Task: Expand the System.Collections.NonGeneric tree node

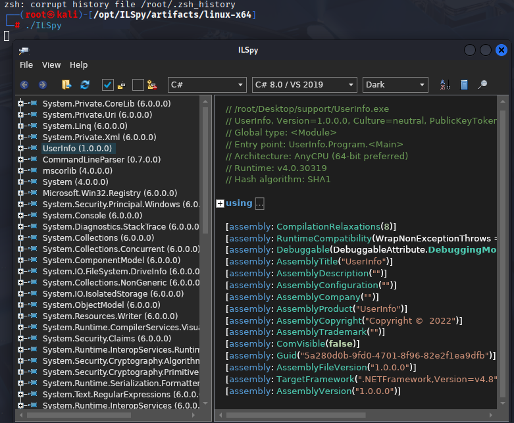Action: (20, 282)
